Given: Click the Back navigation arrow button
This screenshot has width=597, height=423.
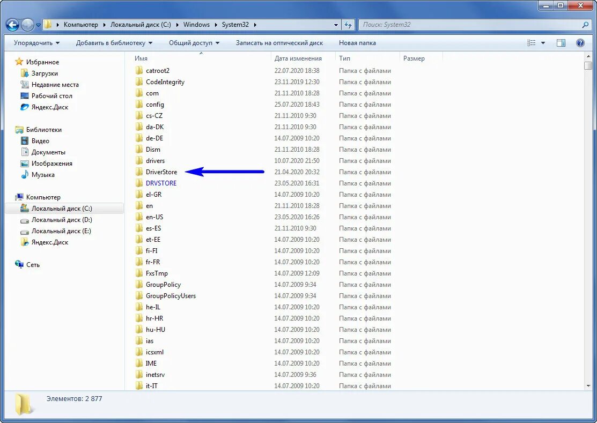Looking at the screenshot, I should (12, 25).
